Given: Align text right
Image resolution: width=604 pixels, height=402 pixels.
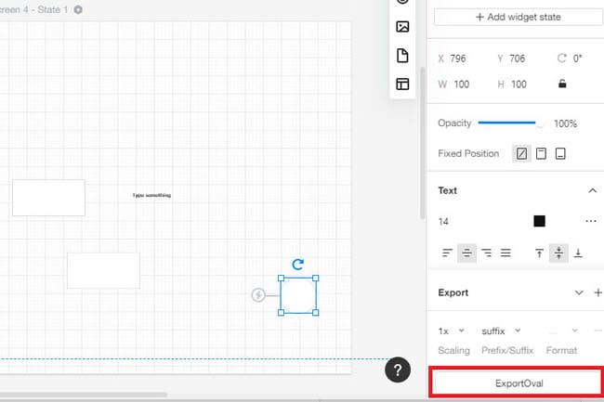Looking at the screenshot, I should point(487,253).
